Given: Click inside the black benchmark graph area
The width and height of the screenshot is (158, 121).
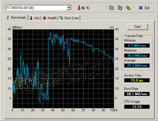Looking at the screenshot, I should tap(63, 69).
